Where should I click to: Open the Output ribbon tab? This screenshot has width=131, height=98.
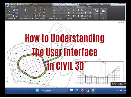61,7
